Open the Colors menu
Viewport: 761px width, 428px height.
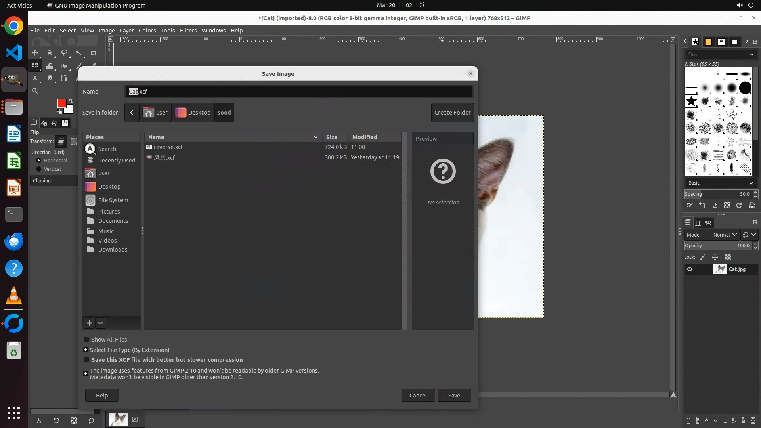coord(147,31)
